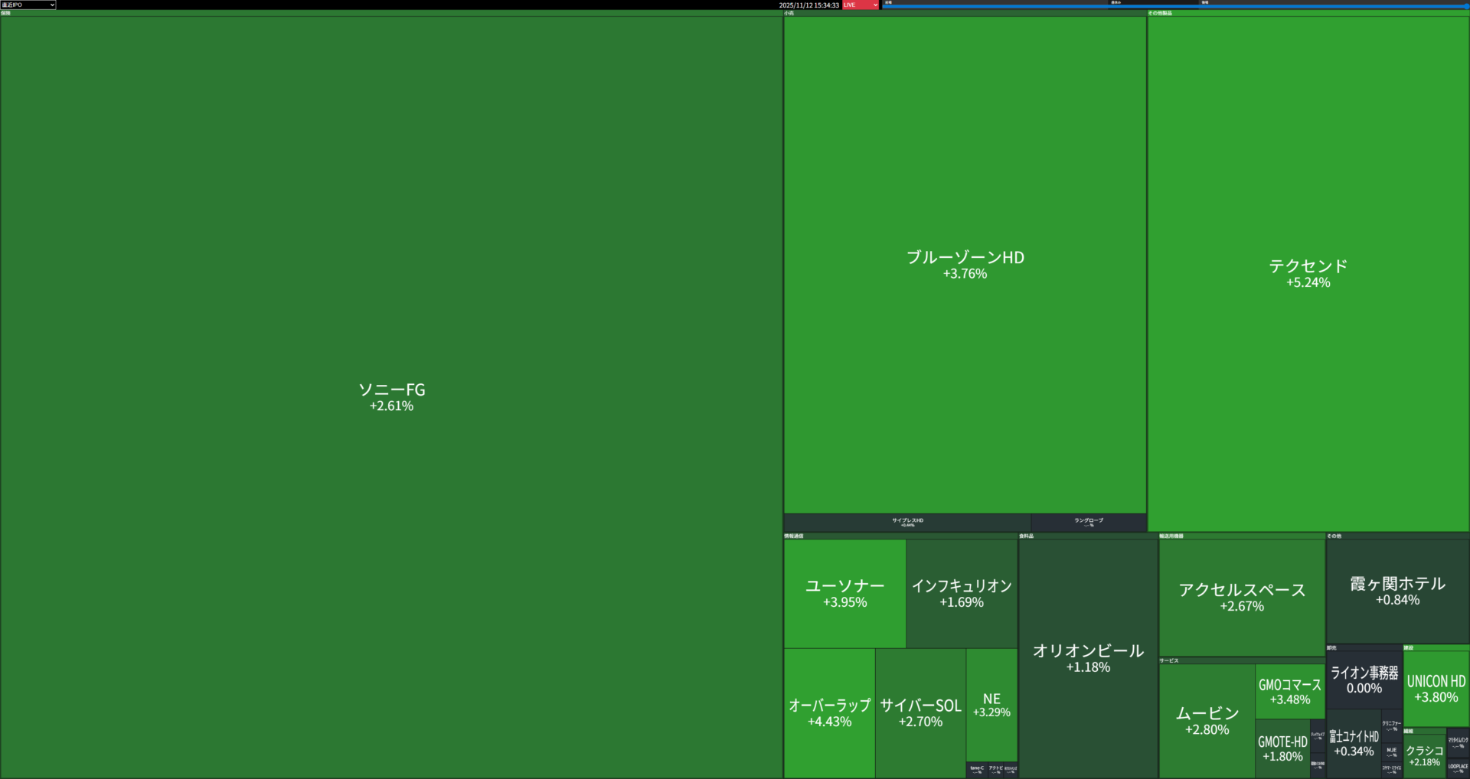Click the NE tile showing +3.29%

click(991, 705)
